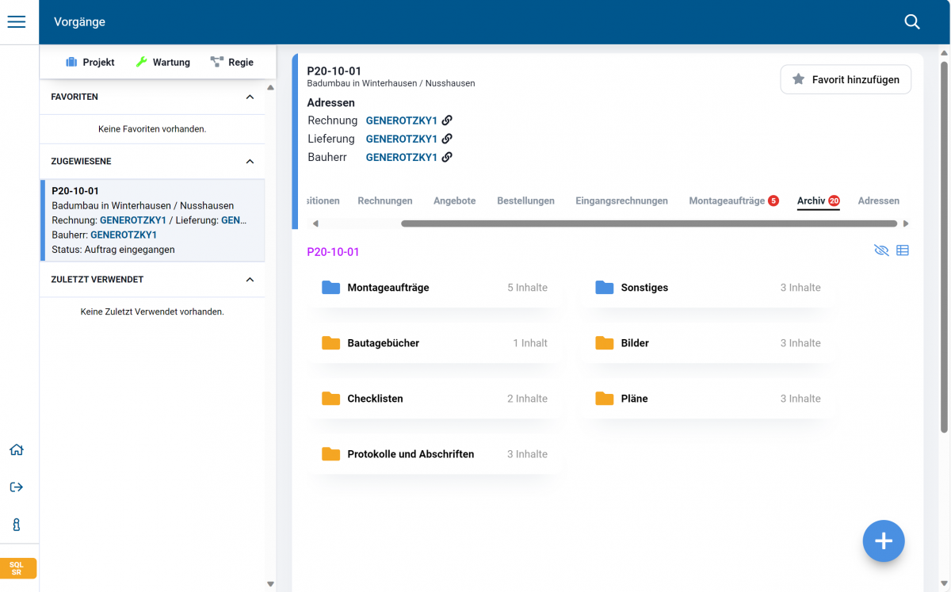
Task: Switch archive to table view icon
Action: 903,250
